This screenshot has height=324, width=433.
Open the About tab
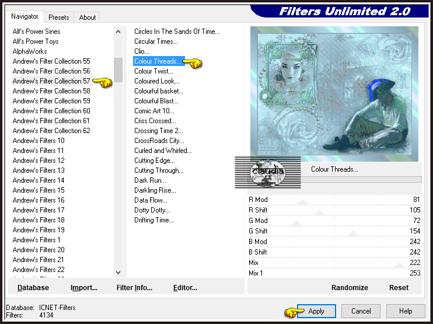click(x=88, y=18)
